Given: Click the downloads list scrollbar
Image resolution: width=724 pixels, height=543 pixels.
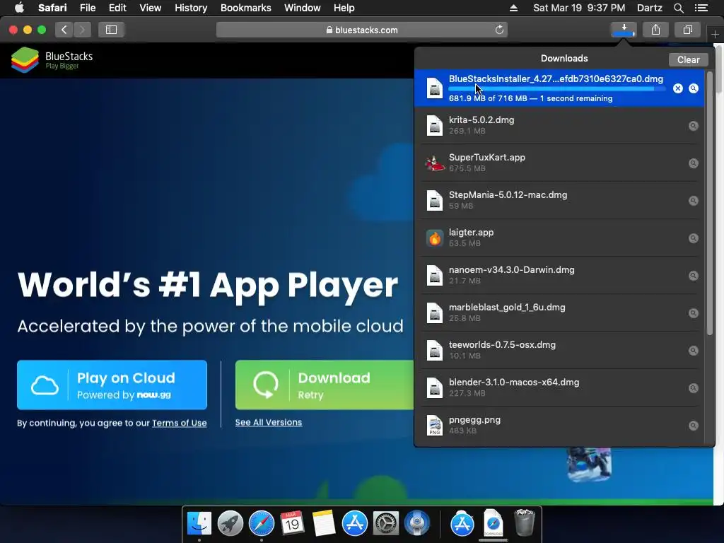Looking at the screenshot, I should [x=710, y=203].
